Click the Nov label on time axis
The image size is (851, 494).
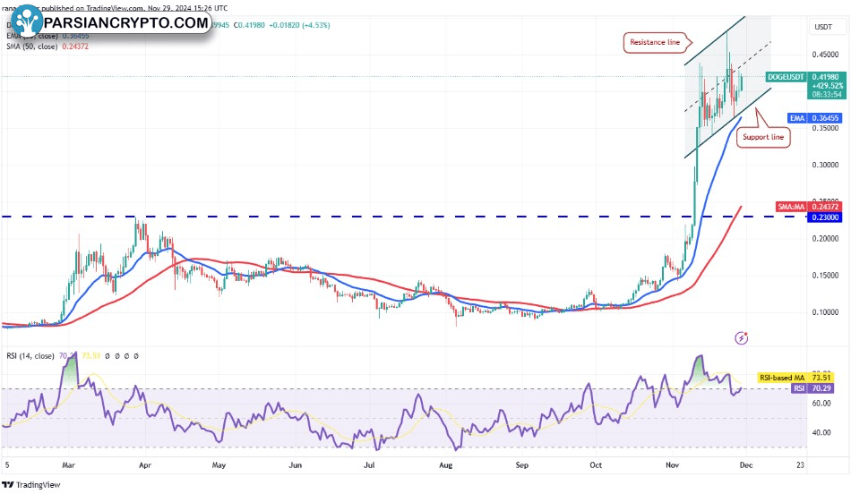[x=673, y=465]
